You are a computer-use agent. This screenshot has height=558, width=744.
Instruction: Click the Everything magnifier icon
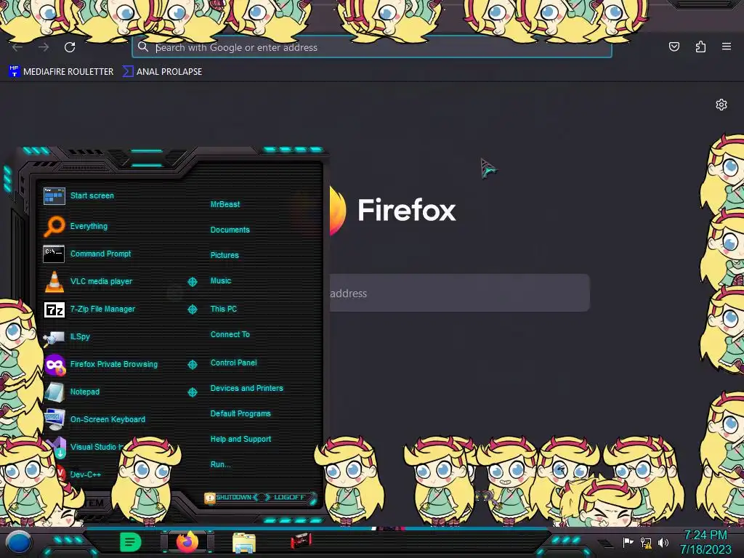[x=54, y=226]
